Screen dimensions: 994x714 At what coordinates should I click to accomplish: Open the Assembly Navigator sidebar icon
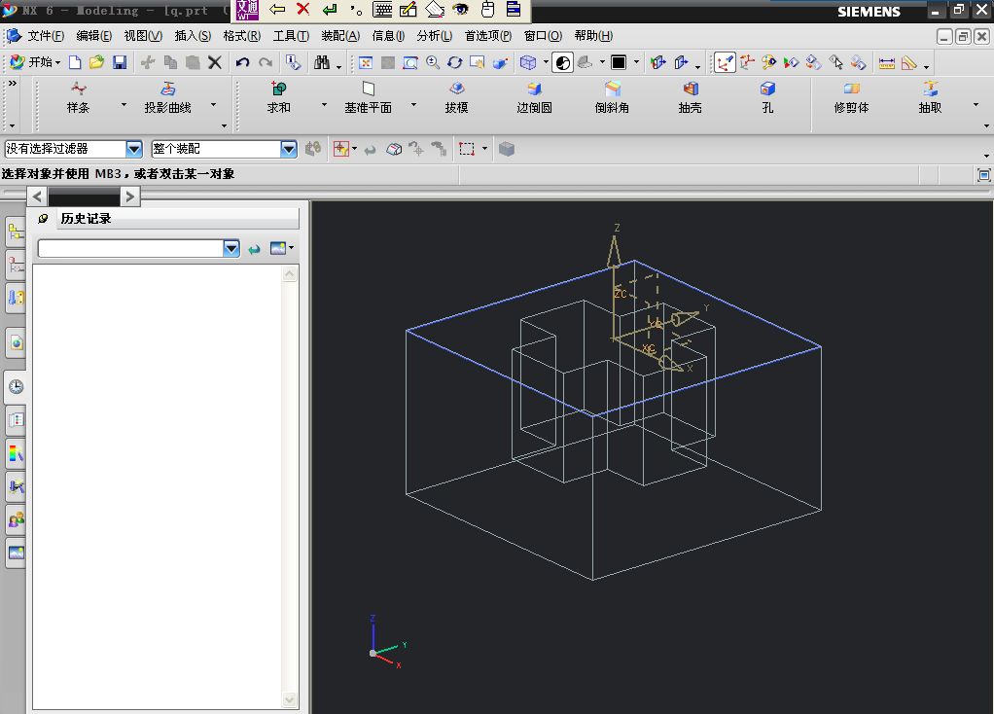pyautogui.click(x=16, y=232)
